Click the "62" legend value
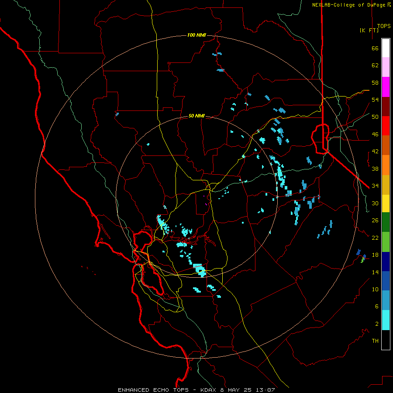 tap(375, 65)
